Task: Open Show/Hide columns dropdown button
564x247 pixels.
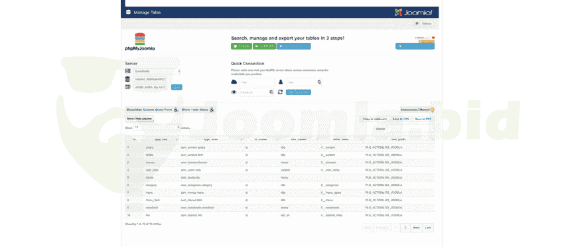Action: point(139,119)
